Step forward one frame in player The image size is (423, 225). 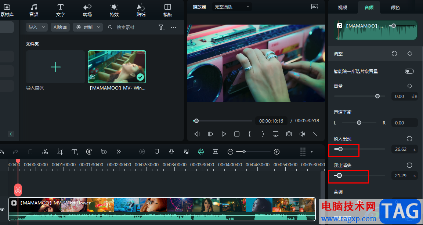pos(210,134)
